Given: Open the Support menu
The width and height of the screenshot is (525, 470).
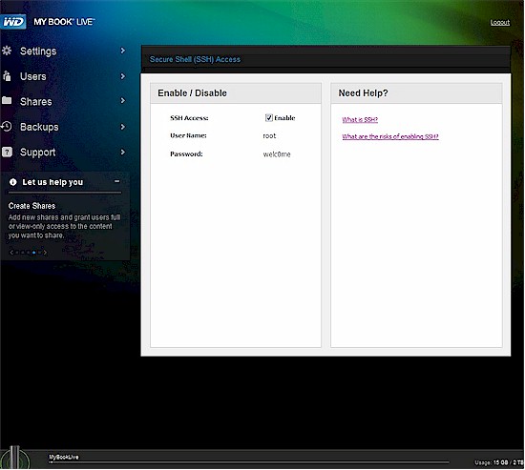Looking at the screenshot, I should tap(37, 153).
